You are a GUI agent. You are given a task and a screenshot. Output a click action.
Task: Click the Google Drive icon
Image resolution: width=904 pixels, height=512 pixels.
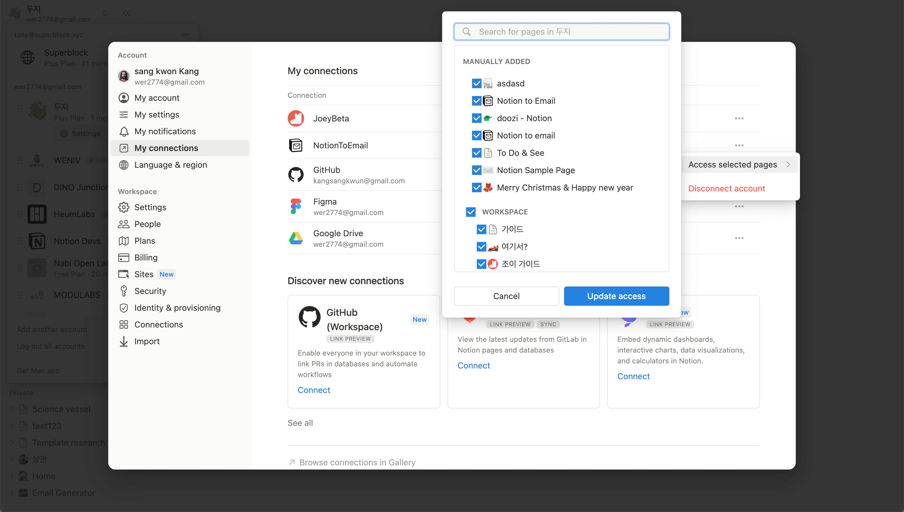[x=296, y=238]
